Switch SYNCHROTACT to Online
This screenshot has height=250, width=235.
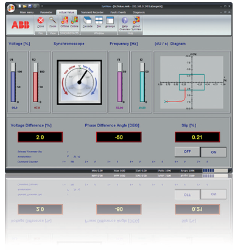pos(74,23)
